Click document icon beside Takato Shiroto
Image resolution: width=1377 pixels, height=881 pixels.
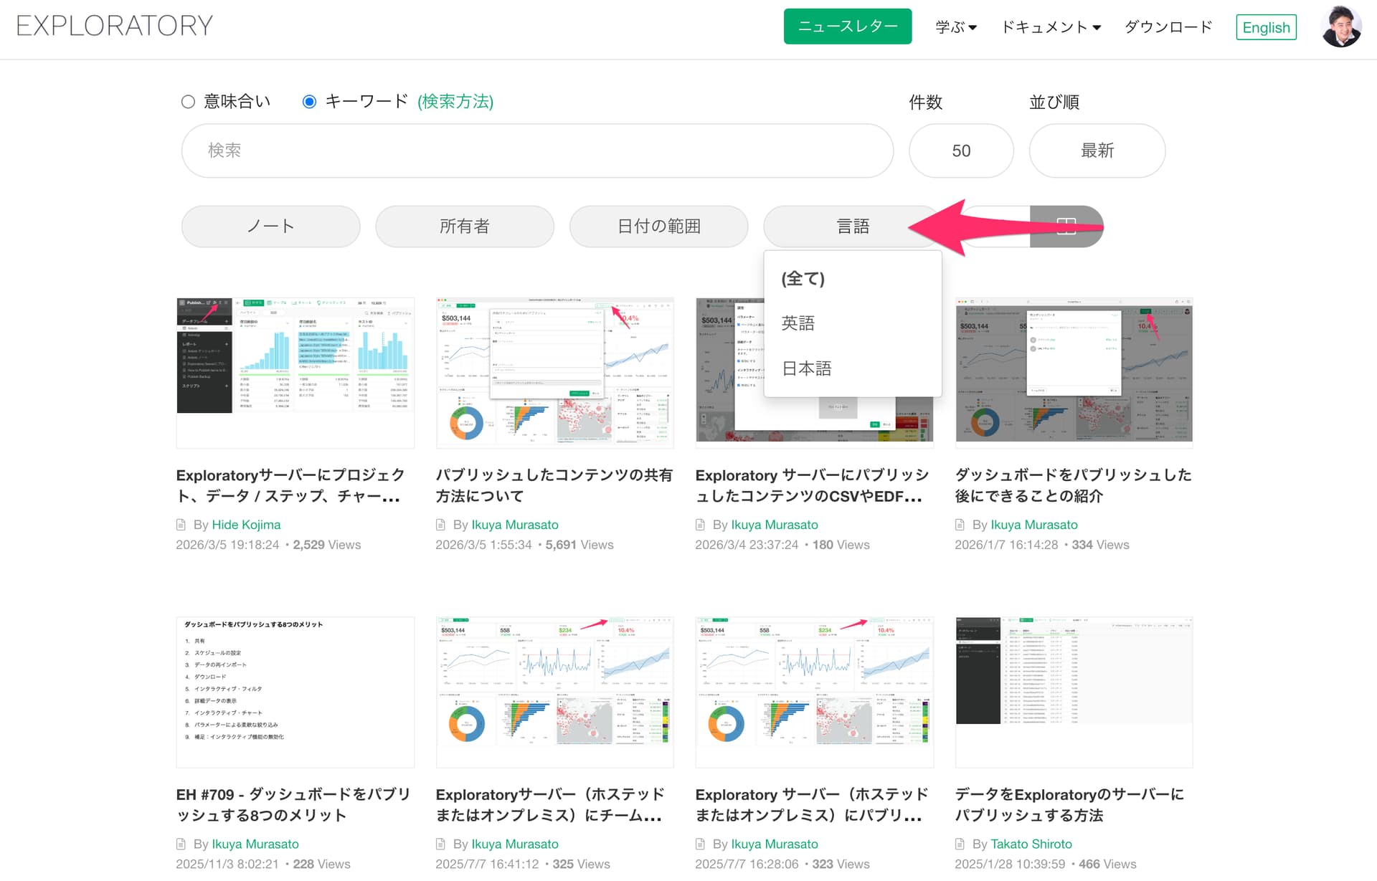point(960,844)
